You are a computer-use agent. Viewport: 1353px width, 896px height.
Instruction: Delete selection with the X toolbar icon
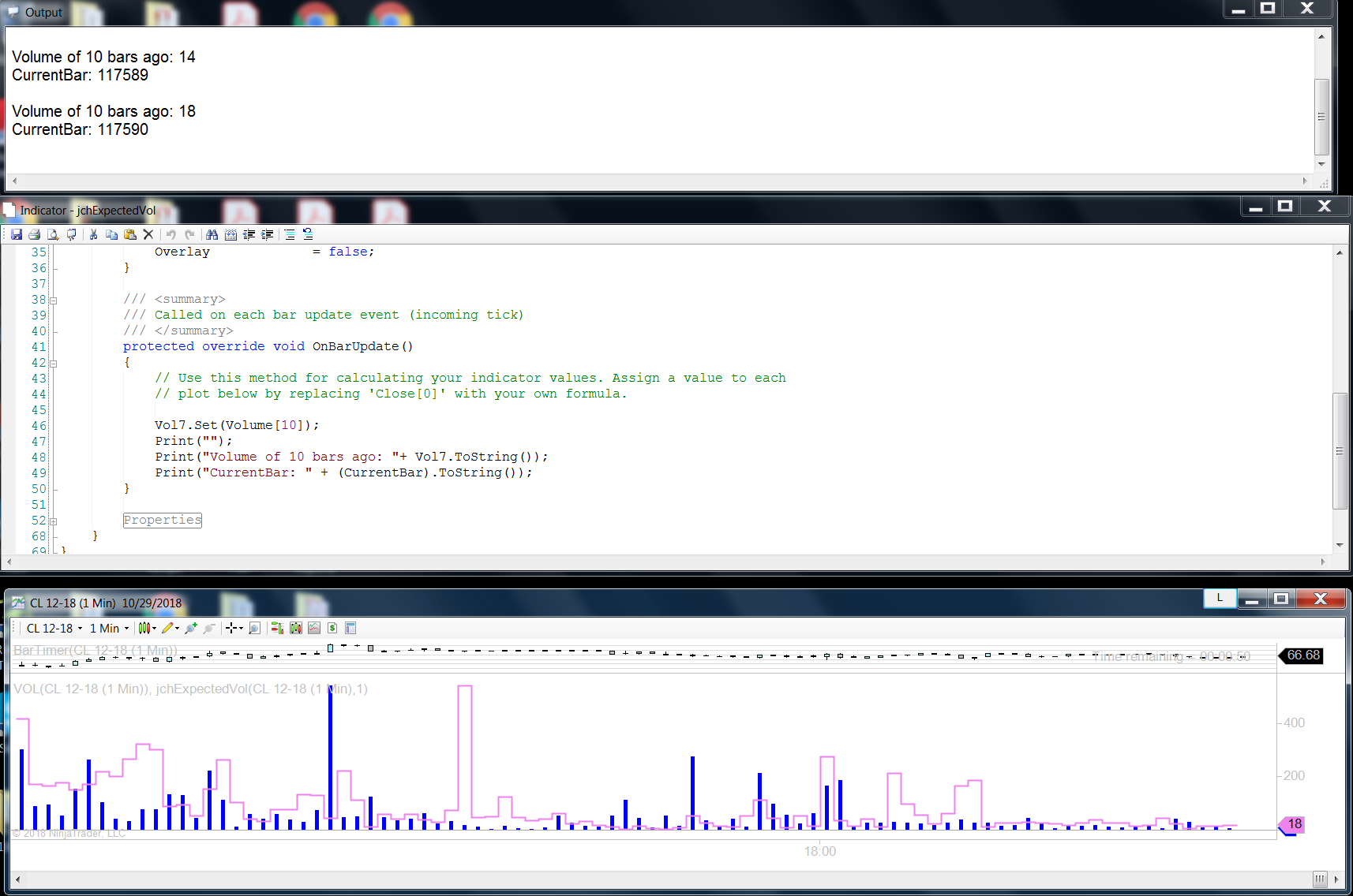pos(148,234)
